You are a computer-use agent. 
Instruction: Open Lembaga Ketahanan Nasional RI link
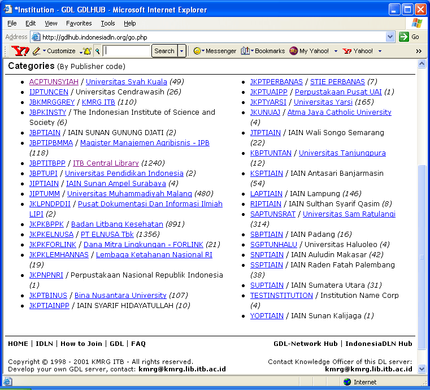[154, 255]
